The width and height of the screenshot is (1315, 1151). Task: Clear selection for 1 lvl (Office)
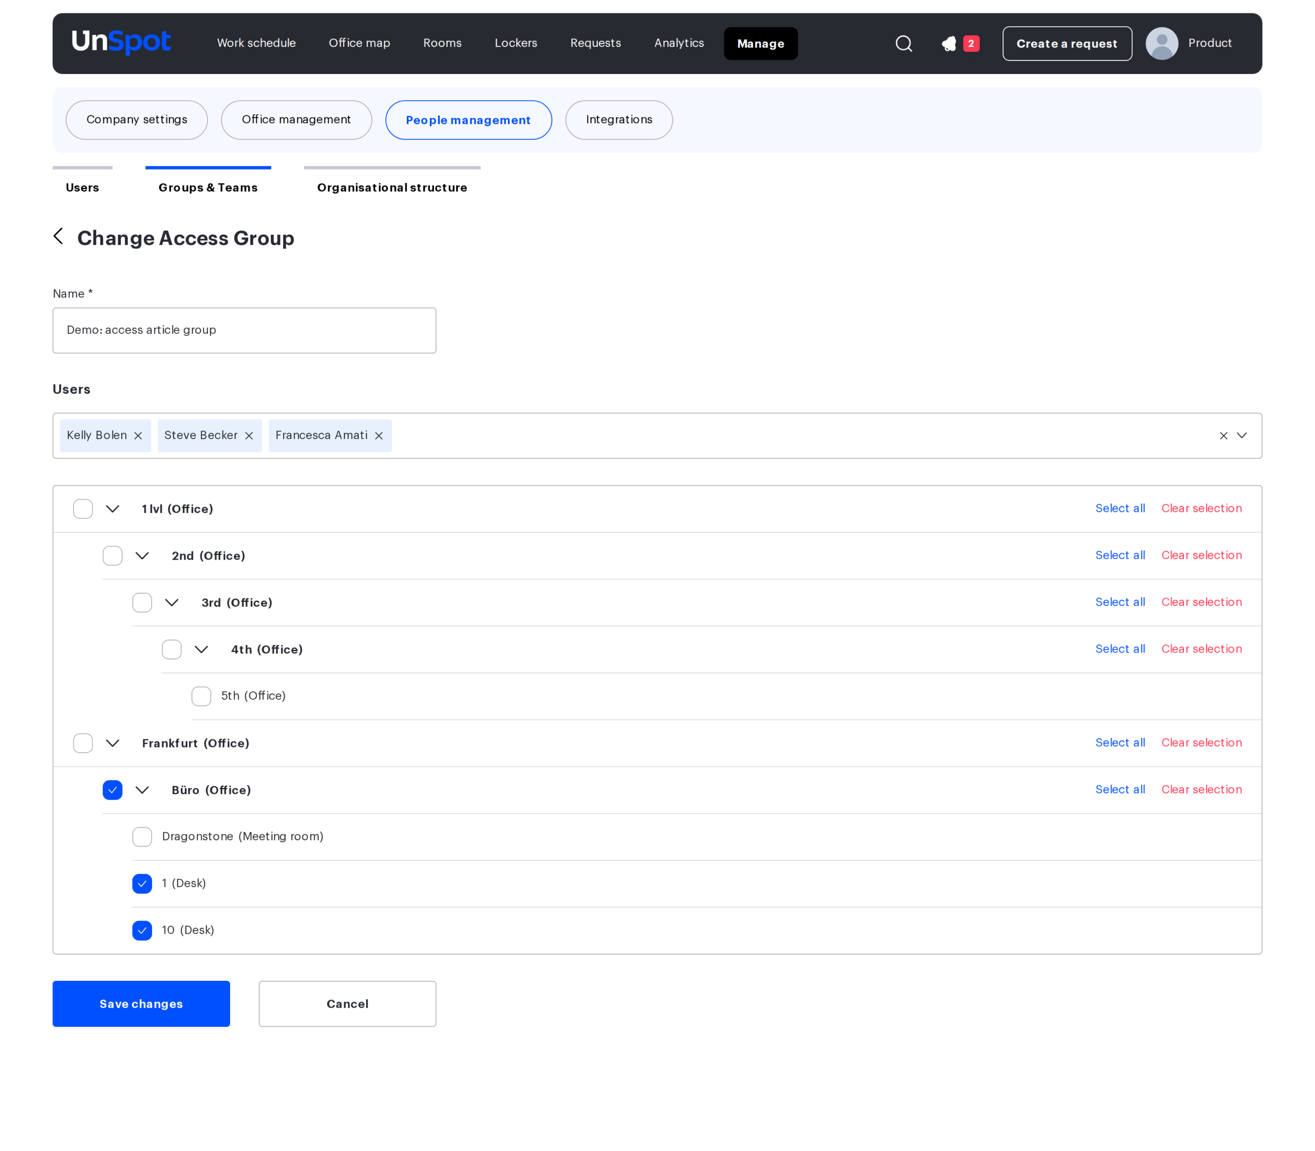point(1201,508)
